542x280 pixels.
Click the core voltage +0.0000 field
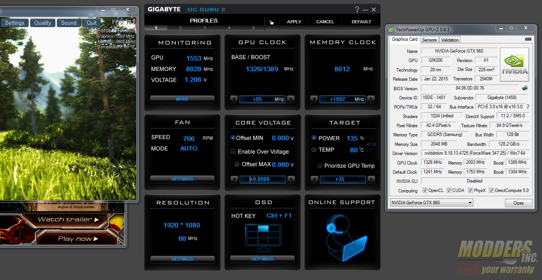coord(262,179)
